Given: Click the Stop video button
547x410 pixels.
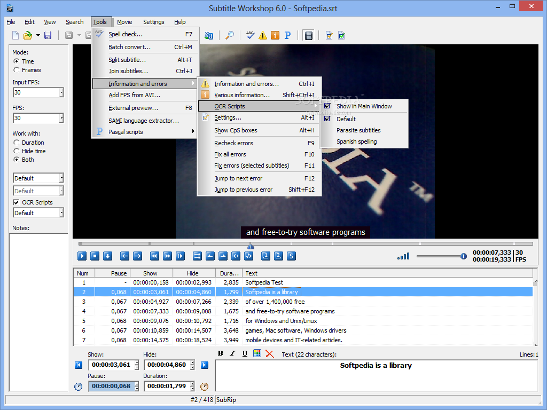Looking at the screenshot, I should click(x=95, y=256).
